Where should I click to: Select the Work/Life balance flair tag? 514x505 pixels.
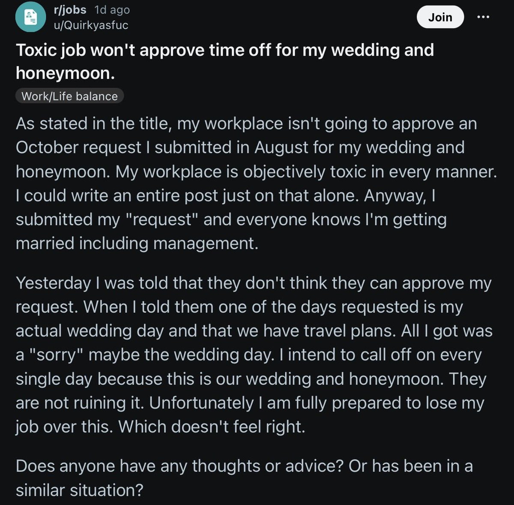point(69,96)
